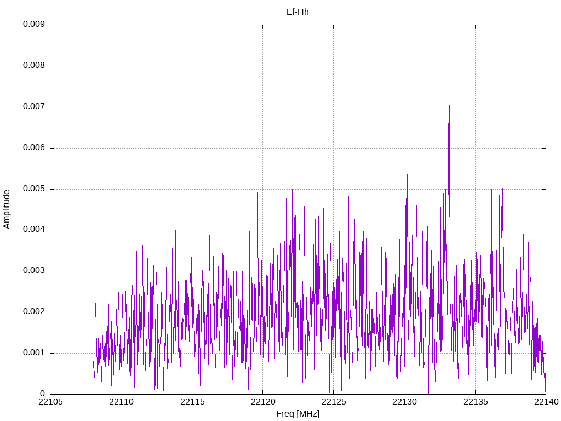Click the 0.002 y-axis tick label
Image resolution: width=561 pixels, height=421 pixels.
[34, 312]
